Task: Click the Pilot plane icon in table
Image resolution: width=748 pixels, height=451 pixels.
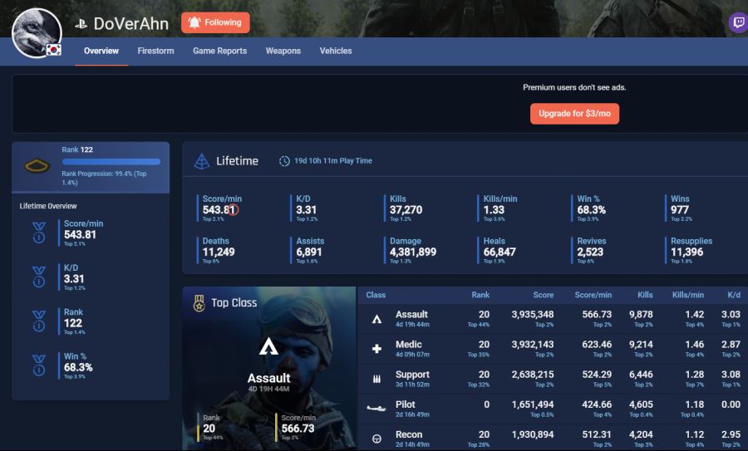Action: click(376, 409)
